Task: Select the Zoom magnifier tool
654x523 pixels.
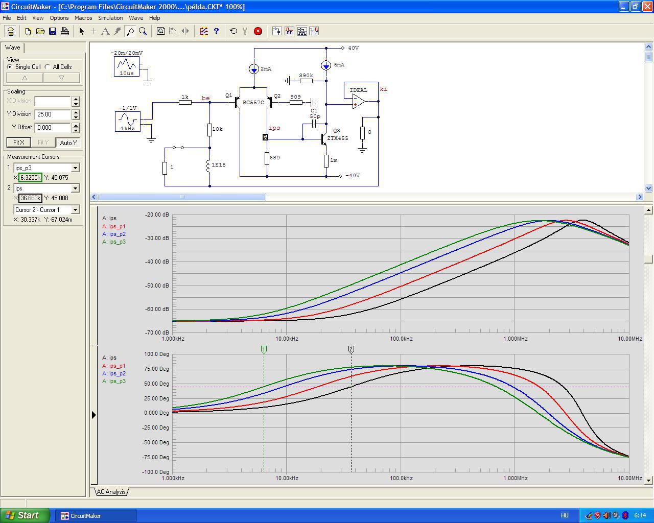Action: 143,31
